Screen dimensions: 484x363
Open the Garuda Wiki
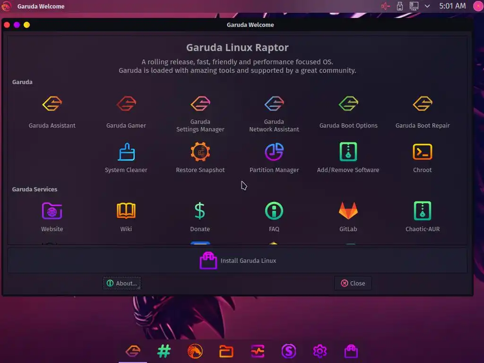pyautogui.click(x=126, y=216)
